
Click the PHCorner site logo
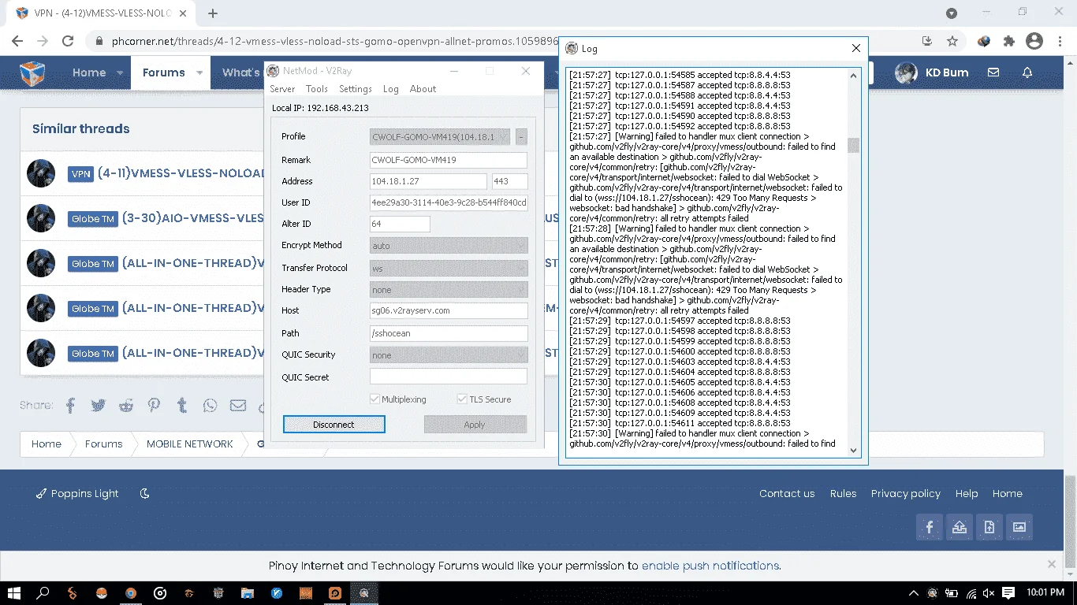32,73
